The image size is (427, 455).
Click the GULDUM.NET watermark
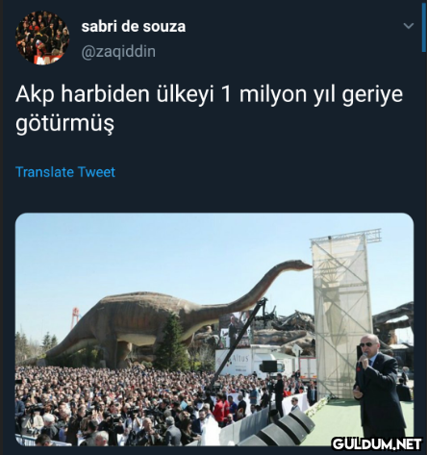(377, 444)
